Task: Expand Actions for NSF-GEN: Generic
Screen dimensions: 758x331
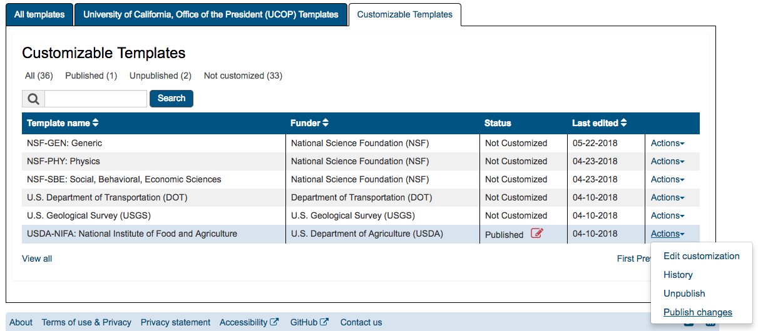Action: click(667, 143)
